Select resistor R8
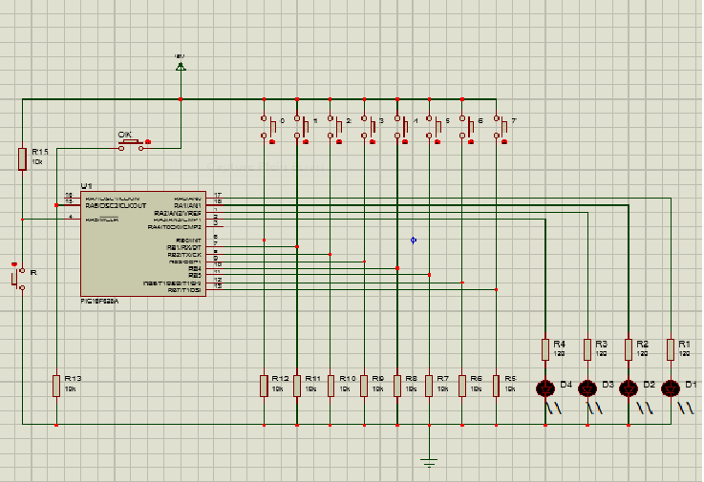This screenshot has width=704, height=482. point(396,386)
